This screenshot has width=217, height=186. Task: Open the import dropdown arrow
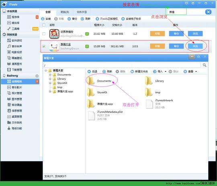coord(166,72)
